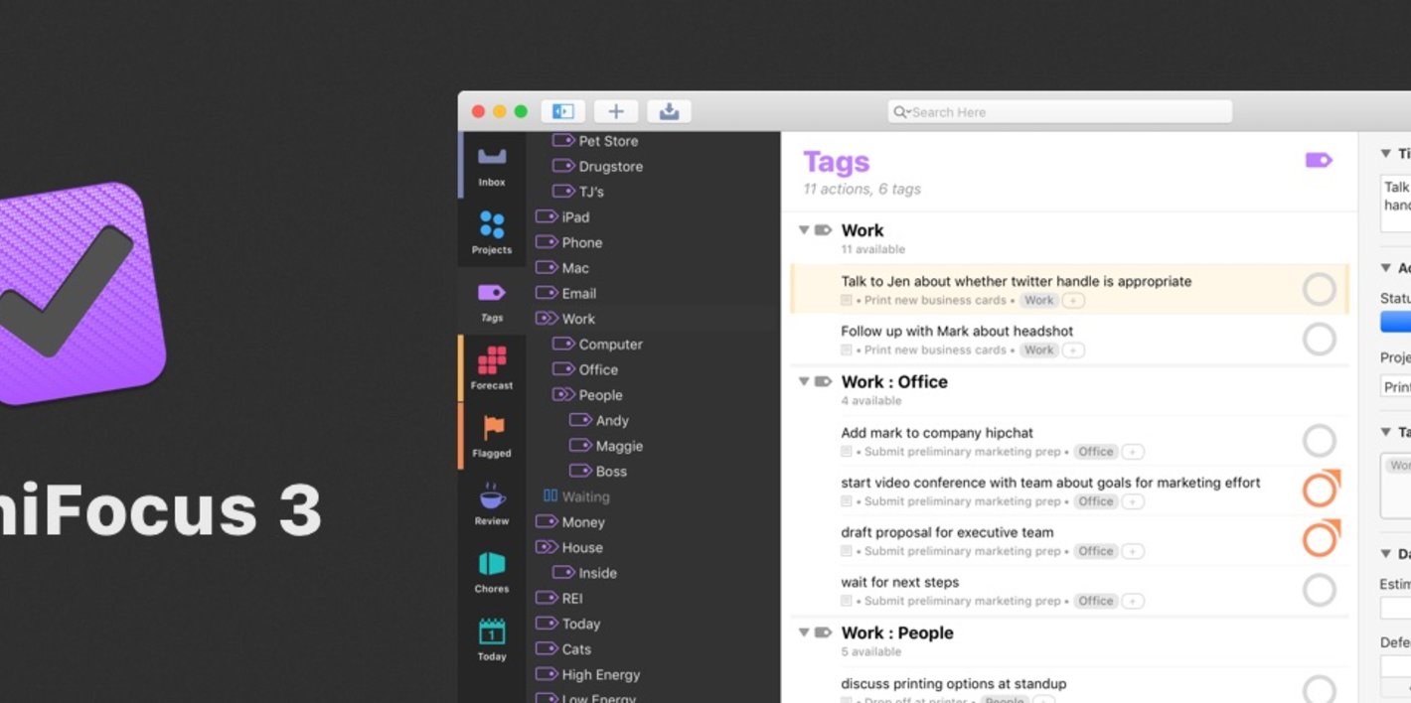The height and width of the screenshot is (703, 1411).
Task: Open the Review perspective
Action: [492, 504]
